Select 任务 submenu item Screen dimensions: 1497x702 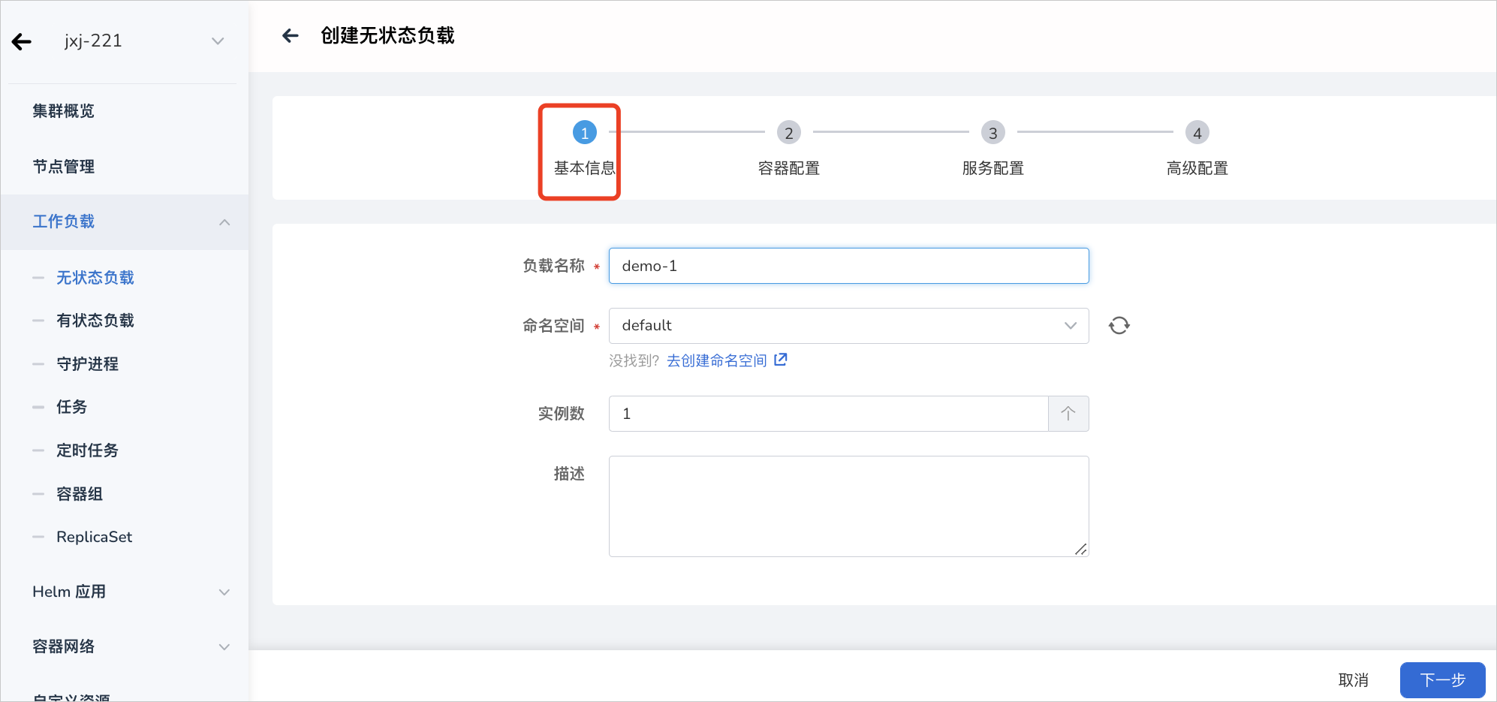[x=72, y=407]
